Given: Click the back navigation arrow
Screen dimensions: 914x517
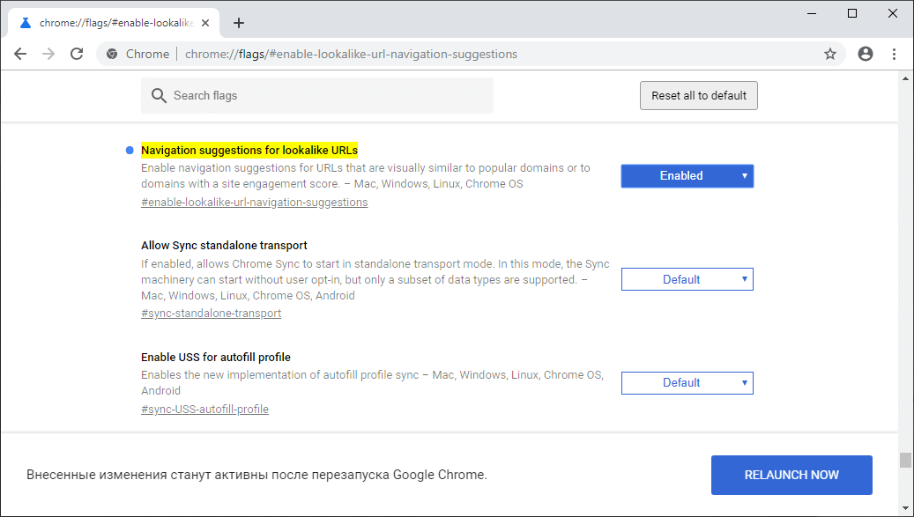Looking at the screenshot, I should point(20,54).
